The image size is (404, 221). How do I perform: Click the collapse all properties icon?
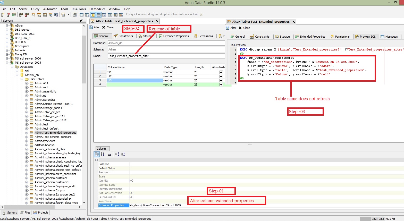click(x=123, y=154)
